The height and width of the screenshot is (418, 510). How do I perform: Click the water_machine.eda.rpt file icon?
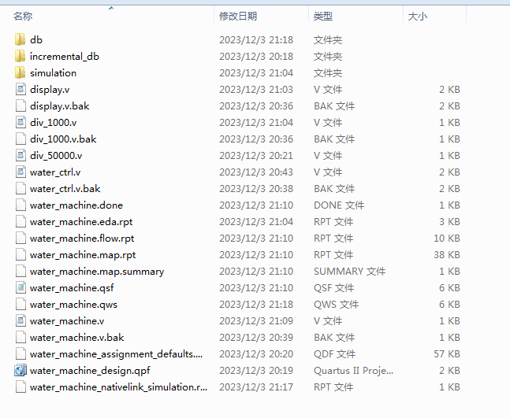[20, 222]
